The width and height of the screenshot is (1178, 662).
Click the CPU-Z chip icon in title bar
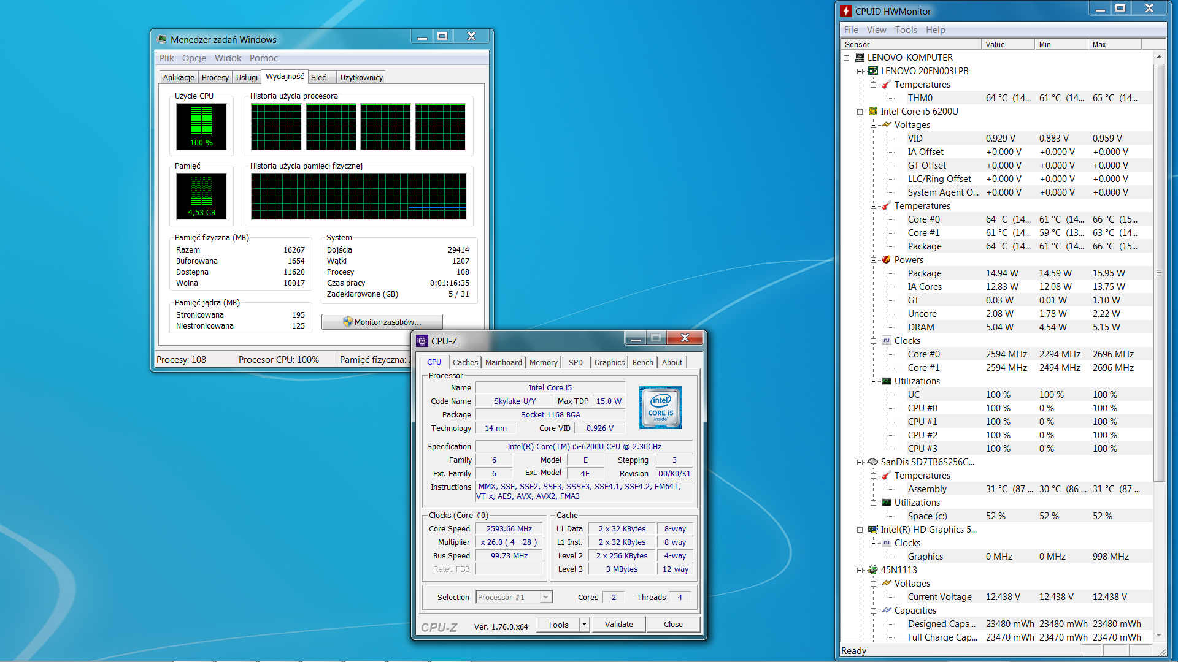(x=422, y=341)
